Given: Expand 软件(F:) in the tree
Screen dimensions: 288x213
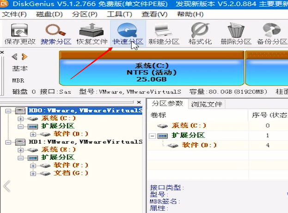Looking at the screenshot, I should [x=33, y=166].
